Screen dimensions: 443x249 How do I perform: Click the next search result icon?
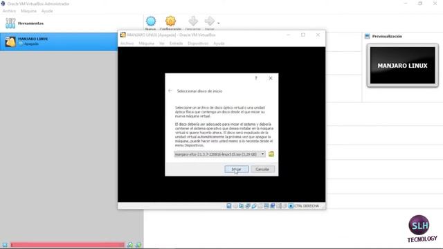pos(138,245)
